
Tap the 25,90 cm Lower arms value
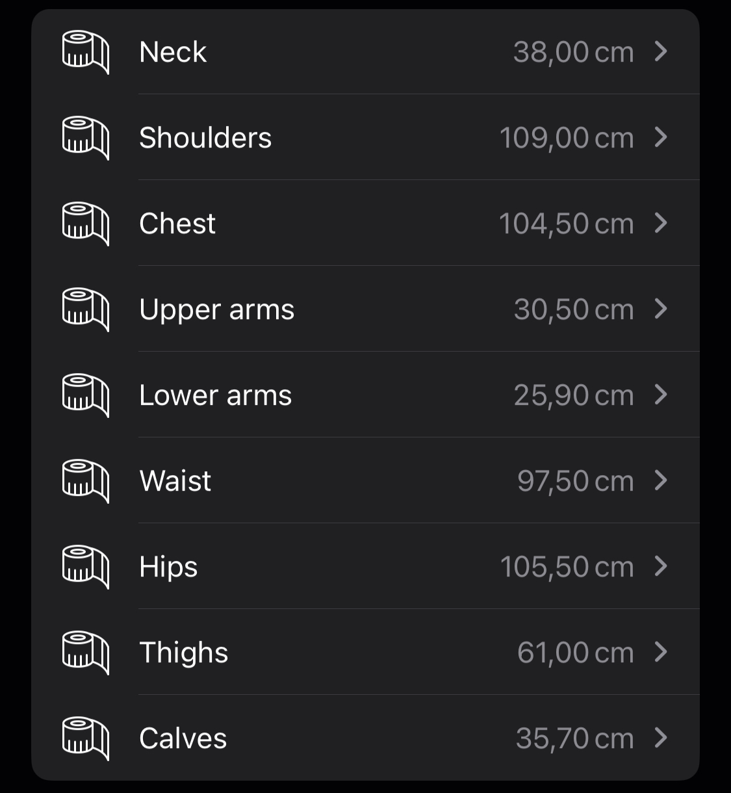[x=573, y=395]
